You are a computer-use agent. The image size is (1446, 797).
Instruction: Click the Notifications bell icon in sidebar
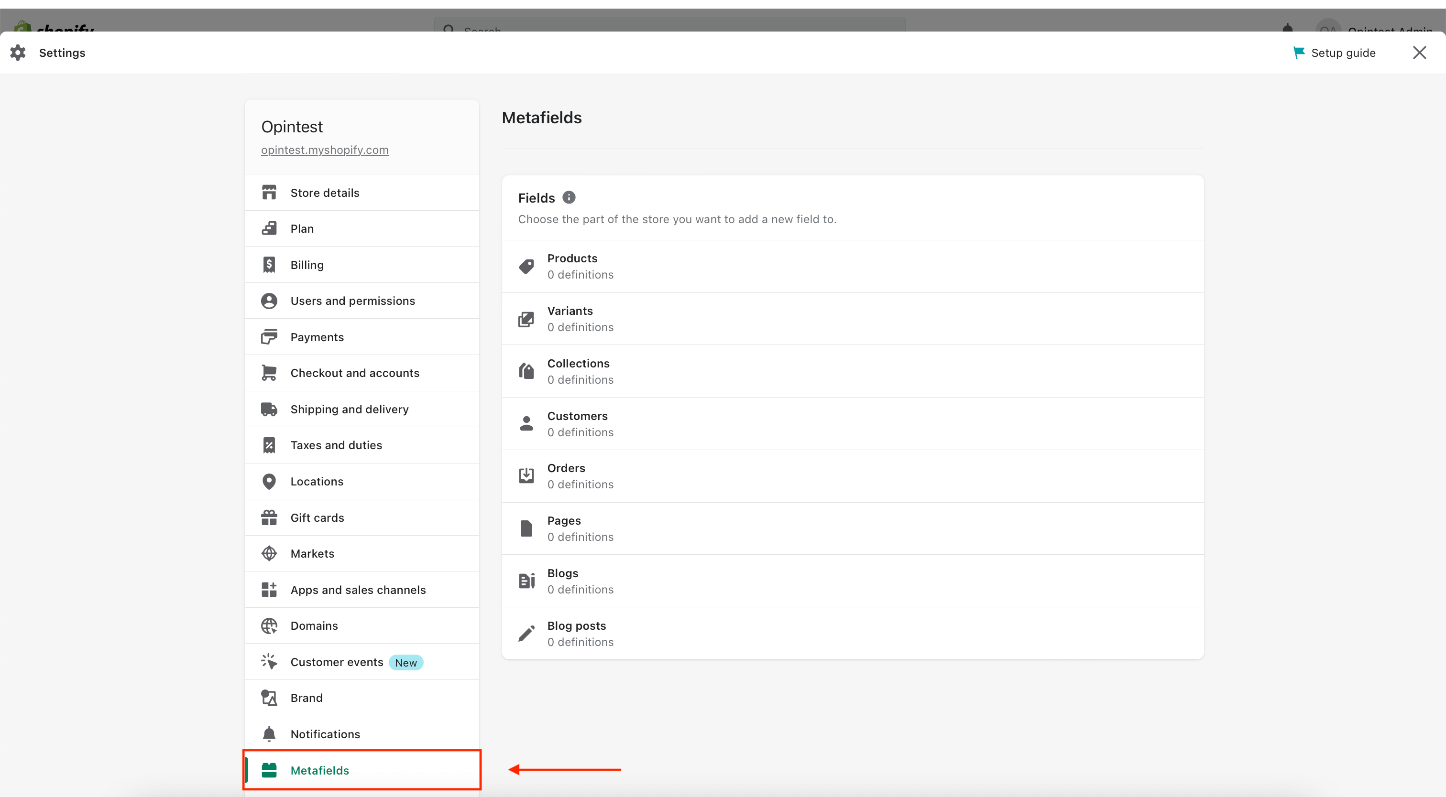coord(269,733)
